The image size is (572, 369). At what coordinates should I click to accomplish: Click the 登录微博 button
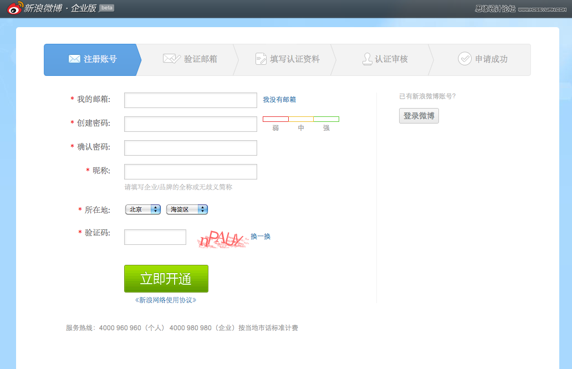pos(419,116)
